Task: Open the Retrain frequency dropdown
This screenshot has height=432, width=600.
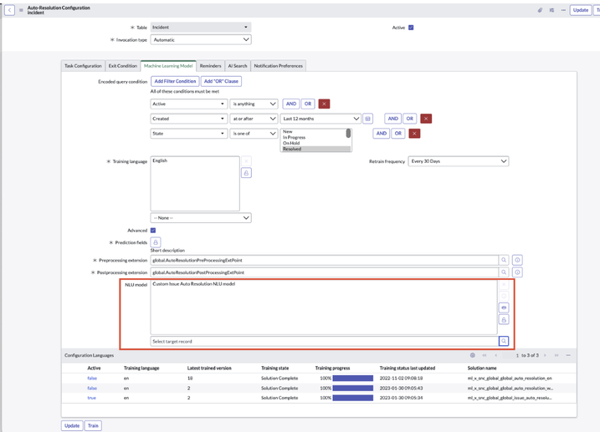Action: point(459,161)
